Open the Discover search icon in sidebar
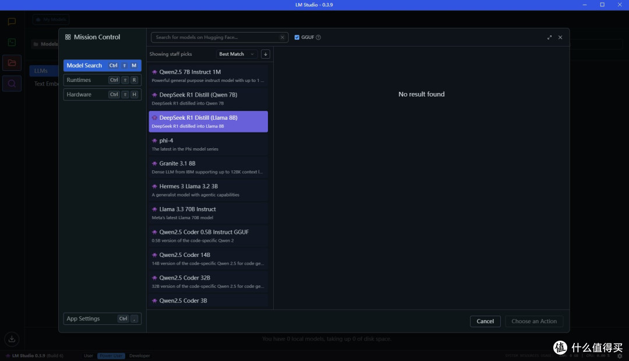 coord(12,84)
